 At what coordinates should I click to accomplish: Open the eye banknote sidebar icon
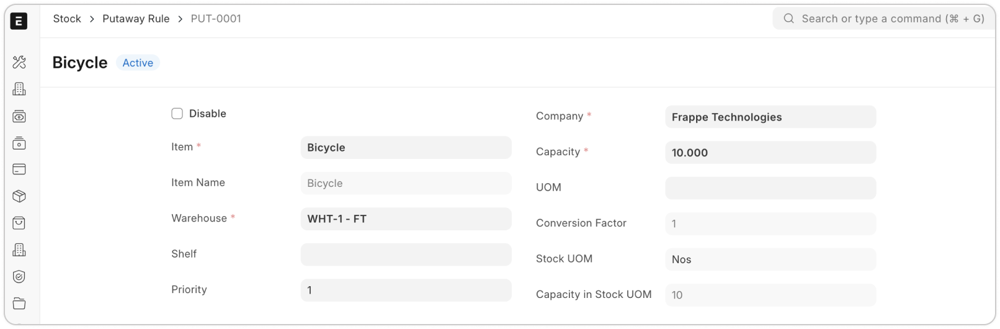[x=19, y=117]
